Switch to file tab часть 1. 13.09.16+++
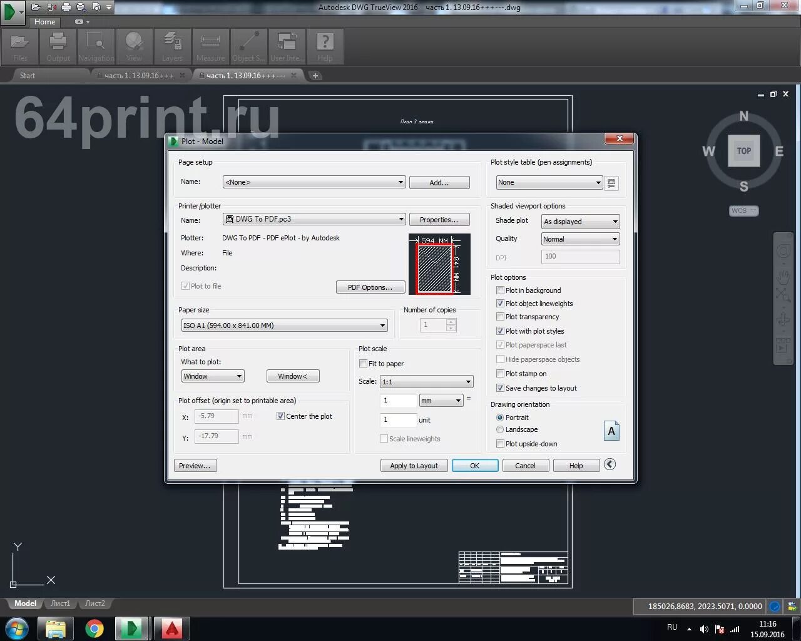 point(139,76)
